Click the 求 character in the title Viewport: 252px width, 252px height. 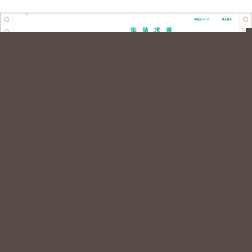[x=157, y=30]
